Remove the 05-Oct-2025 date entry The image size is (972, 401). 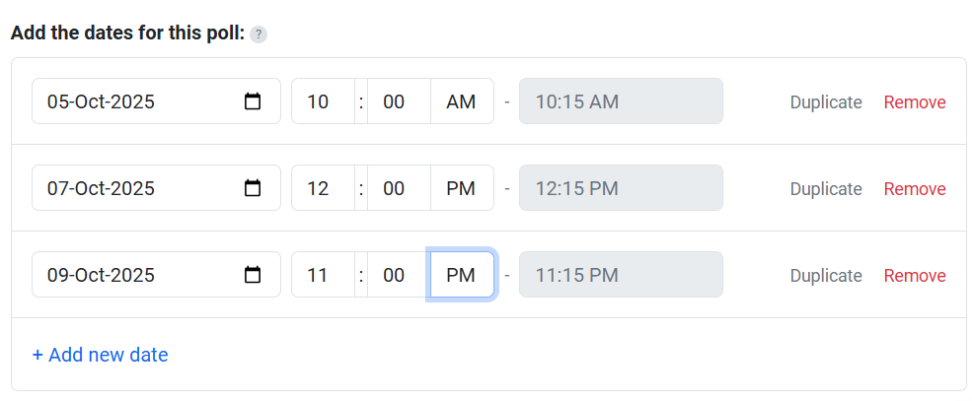click(x=915, y=102)
